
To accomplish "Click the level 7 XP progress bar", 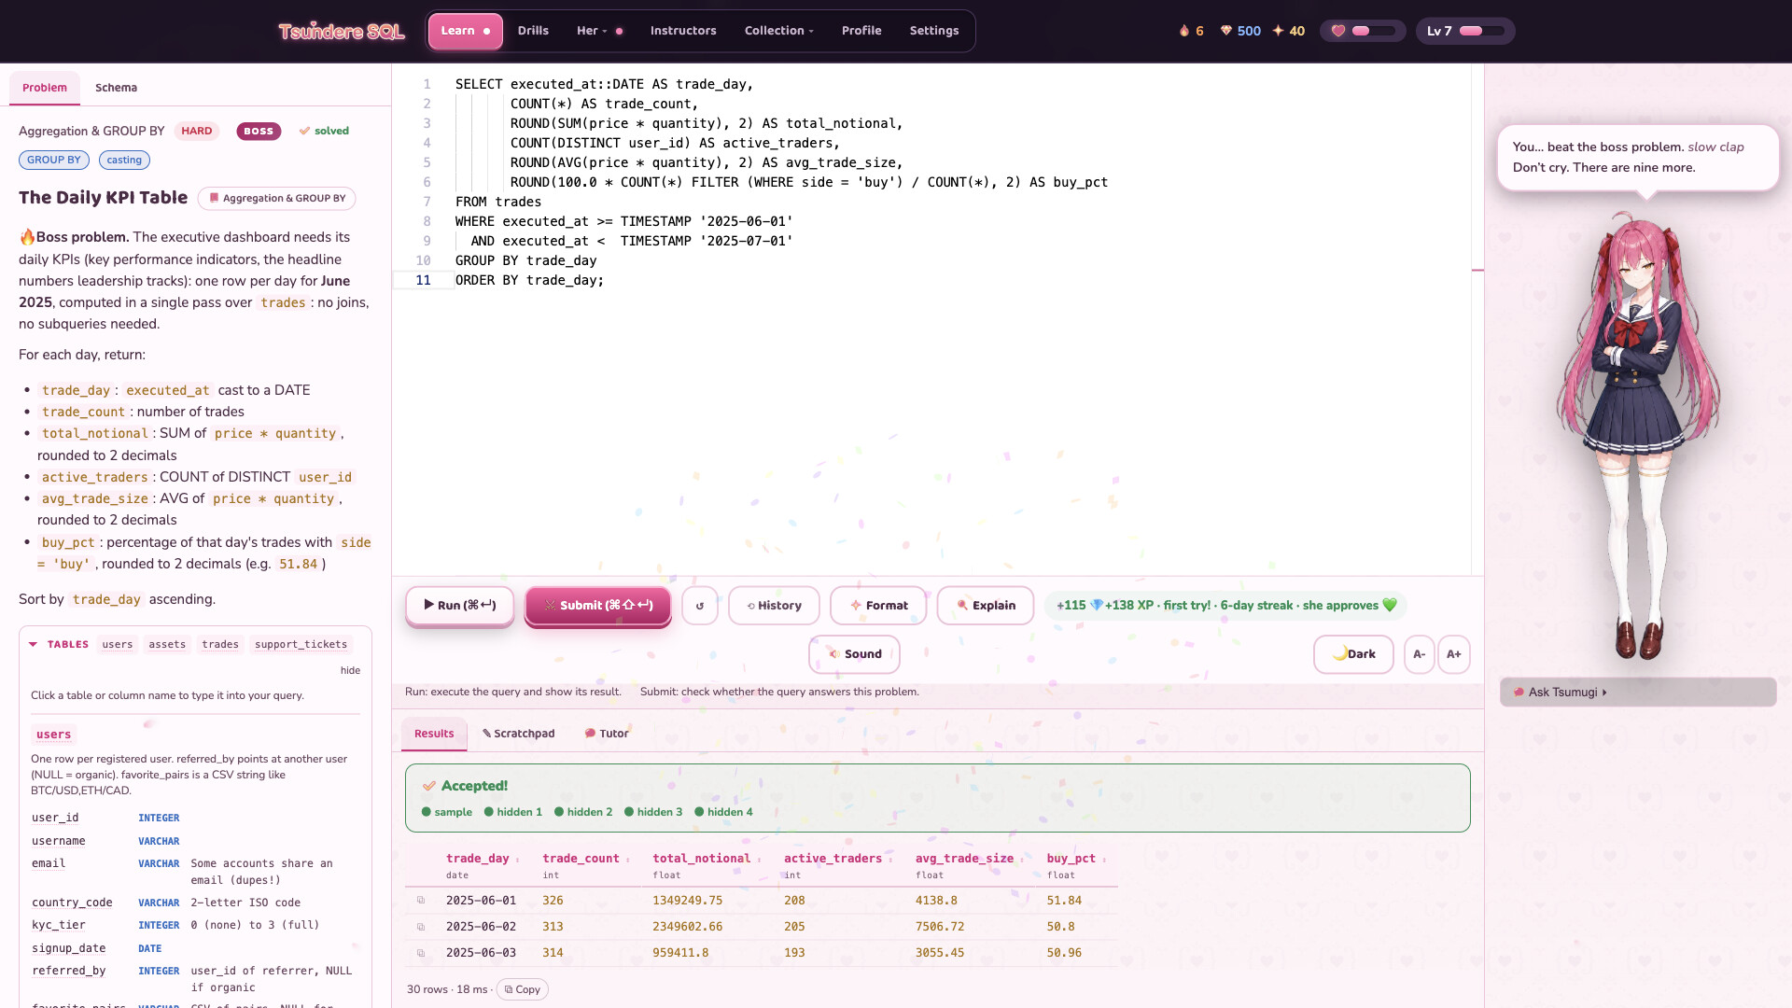I will [1482, 31].
